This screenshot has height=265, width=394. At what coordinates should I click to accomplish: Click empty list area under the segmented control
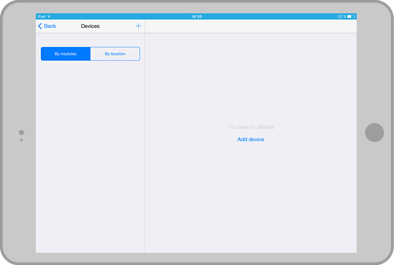point(90,153)
